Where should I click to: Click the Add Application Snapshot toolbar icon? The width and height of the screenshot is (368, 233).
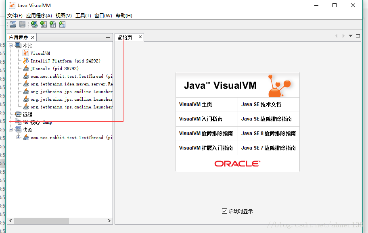tap(62, 24)
